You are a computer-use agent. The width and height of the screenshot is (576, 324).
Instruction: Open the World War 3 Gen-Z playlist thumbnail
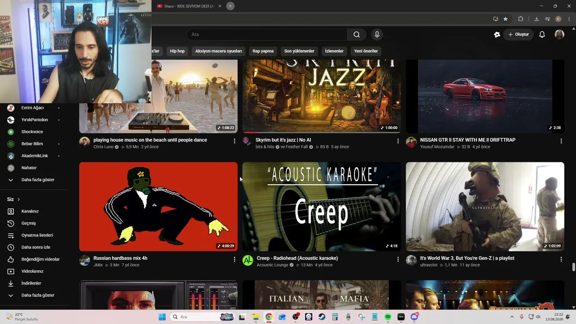coord(485,207)
